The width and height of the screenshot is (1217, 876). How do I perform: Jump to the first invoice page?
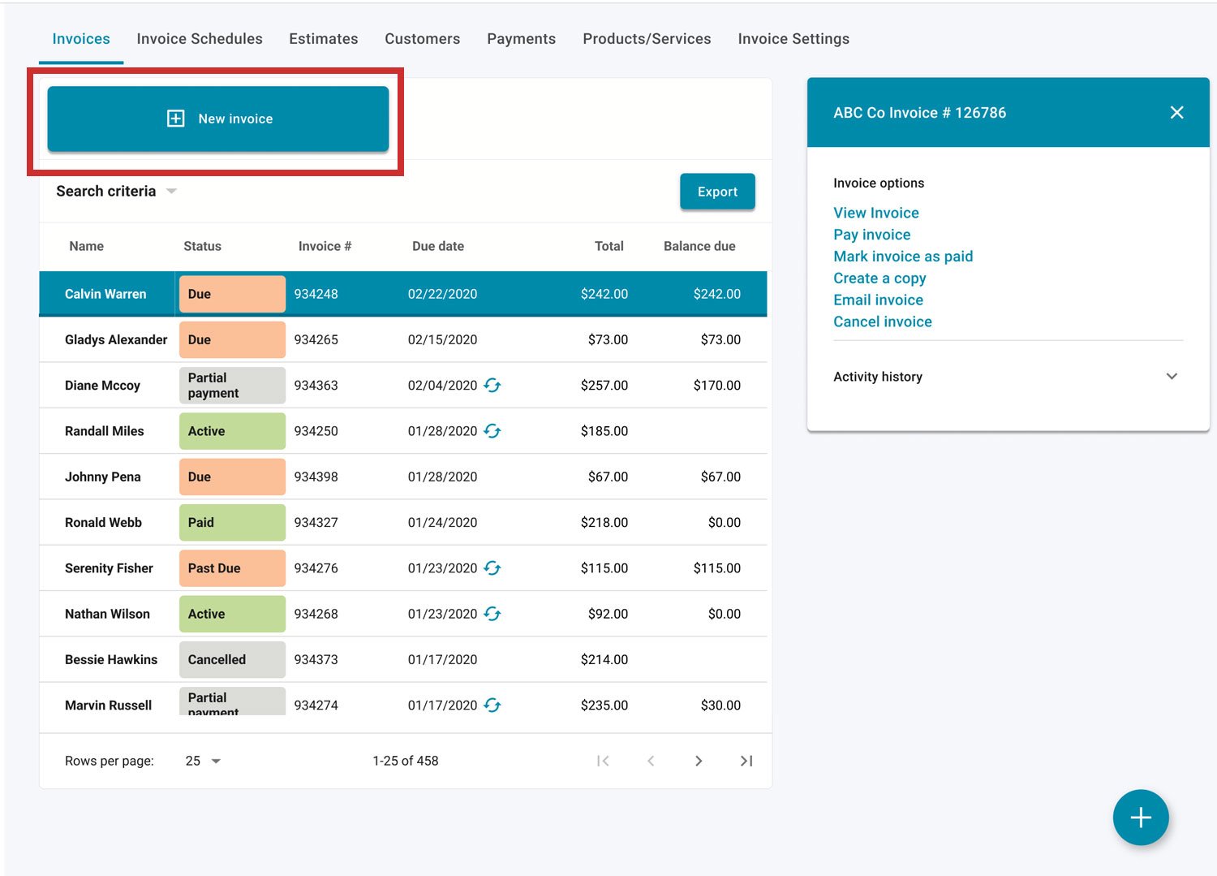point(603,761)
